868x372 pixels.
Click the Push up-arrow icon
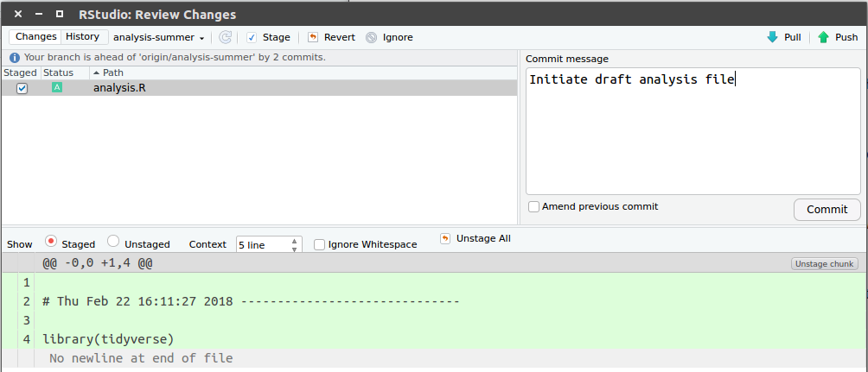[x=823, y=37]
